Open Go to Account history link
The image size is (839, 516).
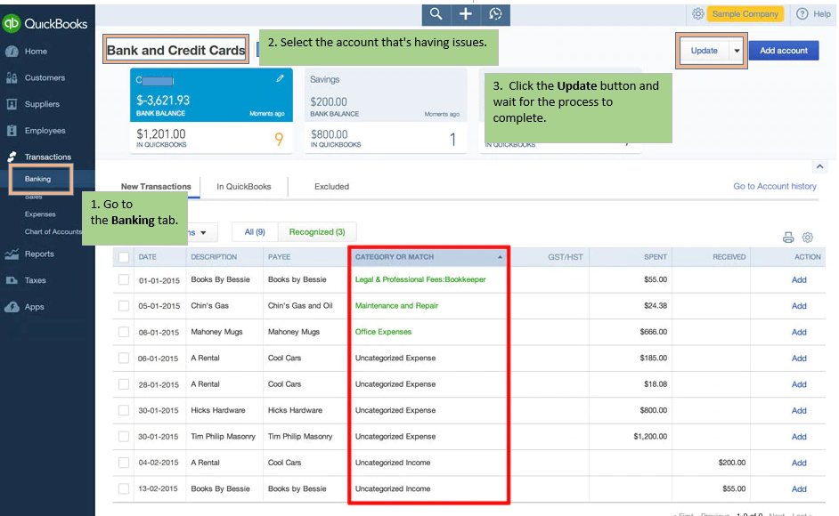[x=775, y=186]
